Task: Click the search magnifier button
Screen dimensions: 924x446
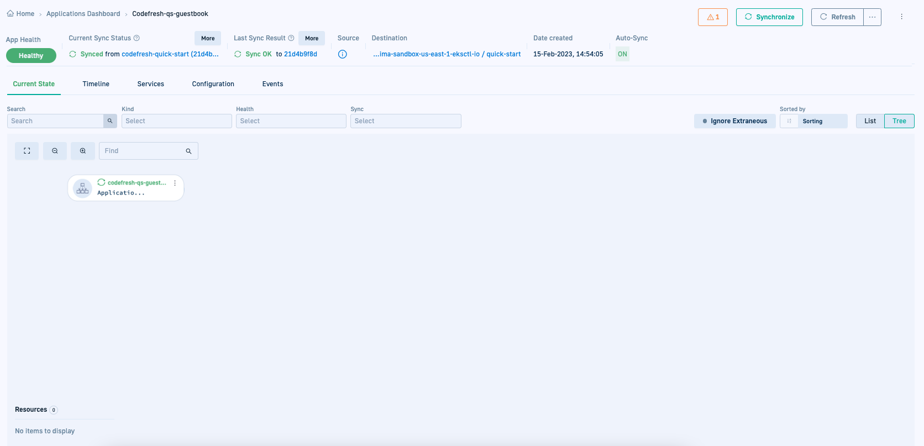Action: coord(110,121)
